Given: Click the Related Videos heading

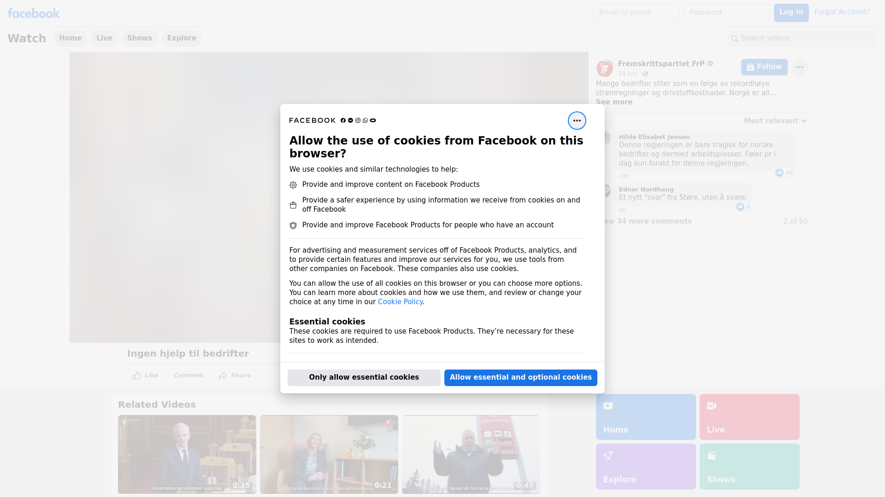Looking at the screenshot, I should pos(157,405).
